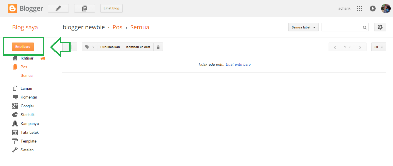
Task: Select Semua under Pos
Action: coord(26,76)
